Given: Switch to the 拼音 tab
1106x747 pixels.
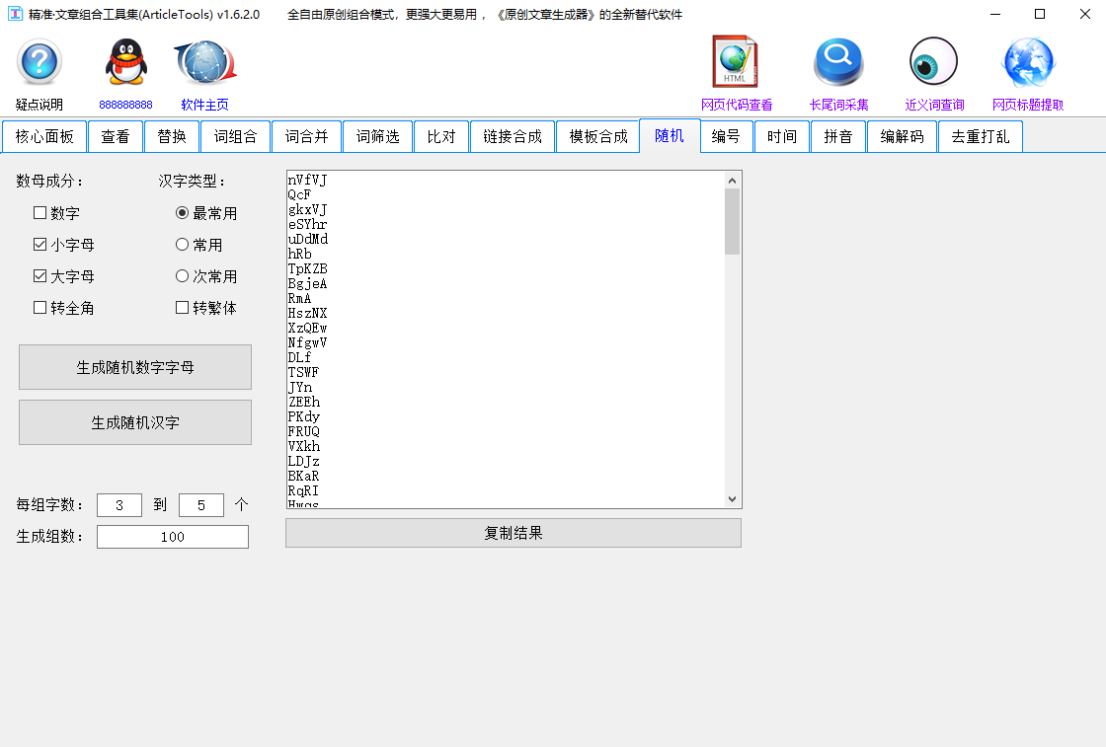Looking at the screenshot, I should [837, 136].
